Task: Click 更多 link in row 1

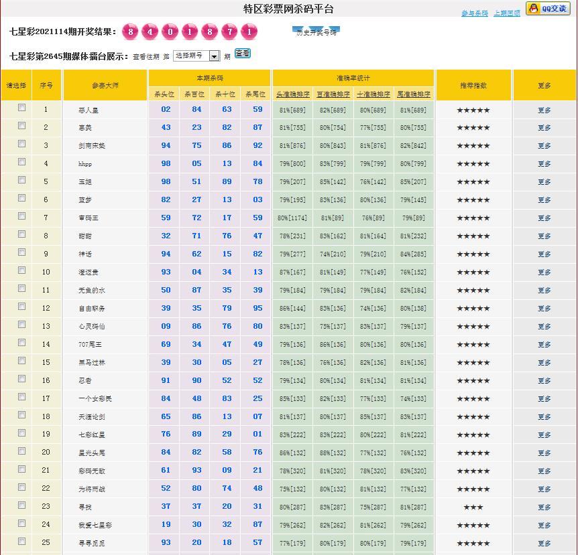Action: [544, 110]
